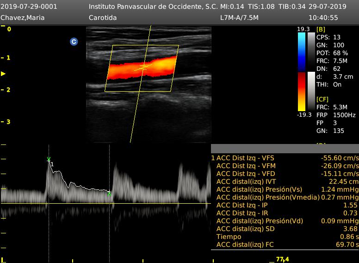359x263 pixels.
Task: Click the exam ID 2019-07-29-0001
Action: pos(29,6)
